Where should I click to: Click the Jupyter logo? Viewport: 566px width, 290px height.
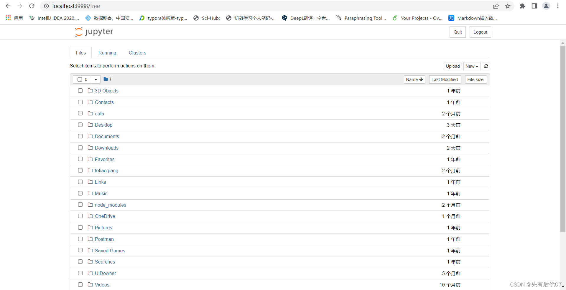click(x=94, y=32)
